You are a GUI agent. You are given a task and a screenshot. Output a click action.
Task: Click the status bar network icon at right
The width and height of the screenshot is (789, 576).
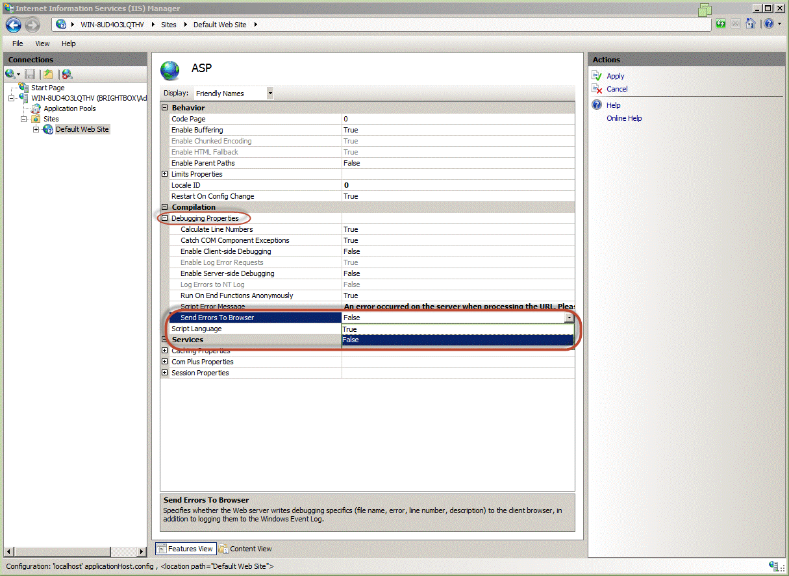(773, 566)
